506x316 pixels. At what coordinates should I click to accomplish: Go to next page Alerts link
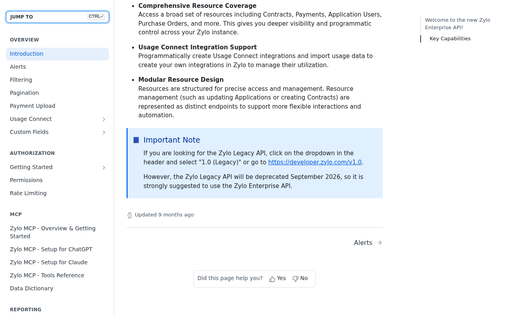click(368, 243)
